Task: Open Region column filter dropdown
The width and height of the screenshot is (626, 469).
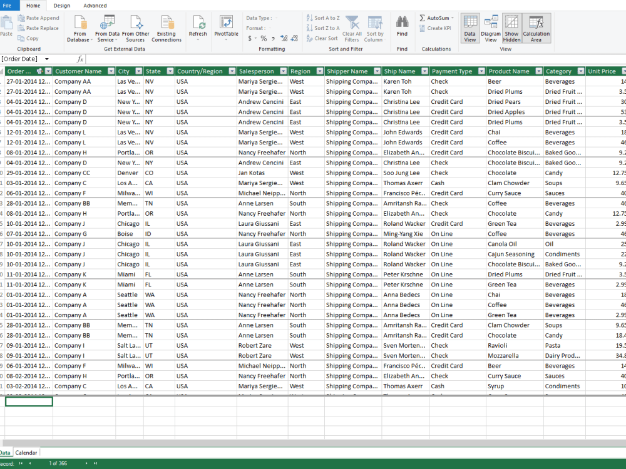Action: pos(320,71)
